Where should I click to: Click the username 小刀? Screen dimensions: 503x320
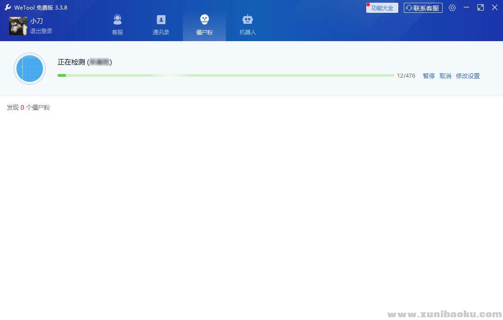pos(37,21)
